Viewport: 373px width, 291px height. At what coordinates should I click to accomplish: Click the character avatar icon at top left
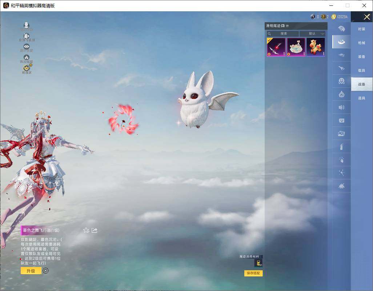click(27, 25)
